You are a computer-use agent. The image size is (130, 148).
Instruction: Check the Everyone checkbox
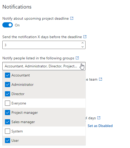pyautogui.click(x=8, y=103)
